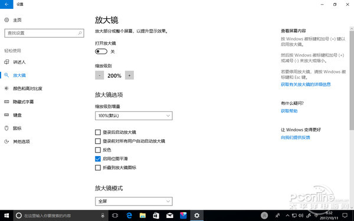Open the 主页 home gear icon

(x=6, y=20)
